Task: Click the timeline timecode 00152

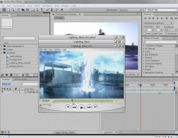Action: [6, 84]
